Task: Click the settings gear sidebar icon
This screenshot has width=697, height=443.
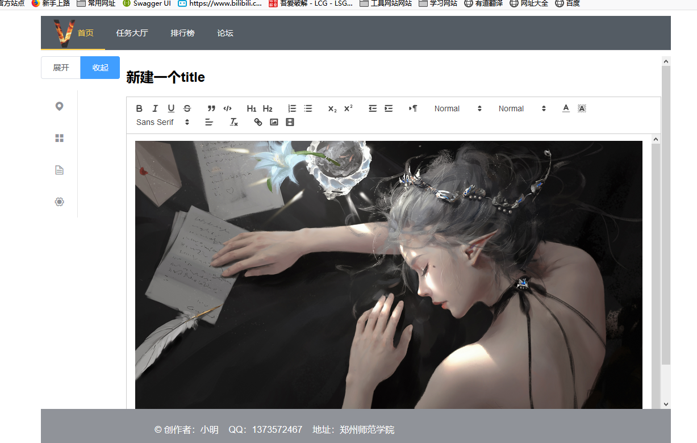Action: [59, 202]
